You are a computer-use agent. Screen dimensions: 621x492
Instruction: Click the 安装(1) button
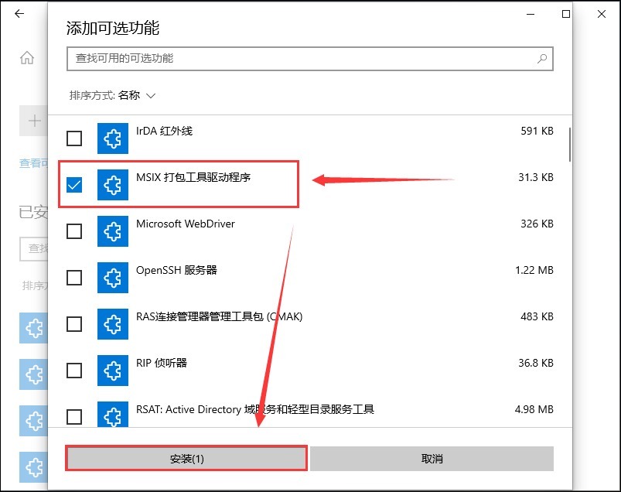coord(186,459)
